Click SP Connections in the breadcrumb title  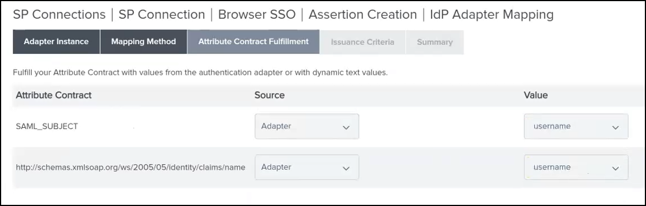(60, 14)
